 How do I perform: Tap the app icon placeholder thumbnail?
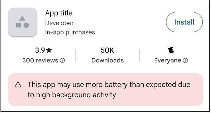click(22, 22)
